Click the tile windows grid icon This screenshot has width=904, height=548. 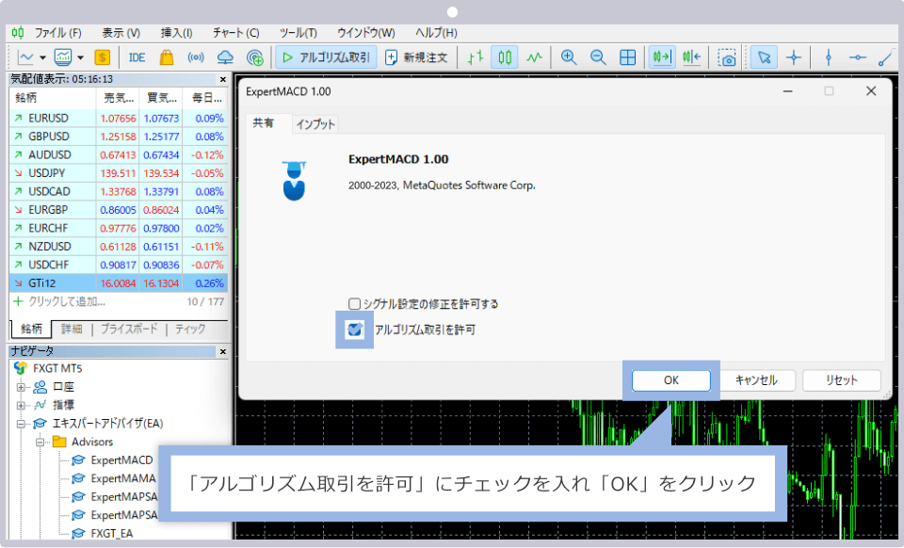click(x=627, y=57)
